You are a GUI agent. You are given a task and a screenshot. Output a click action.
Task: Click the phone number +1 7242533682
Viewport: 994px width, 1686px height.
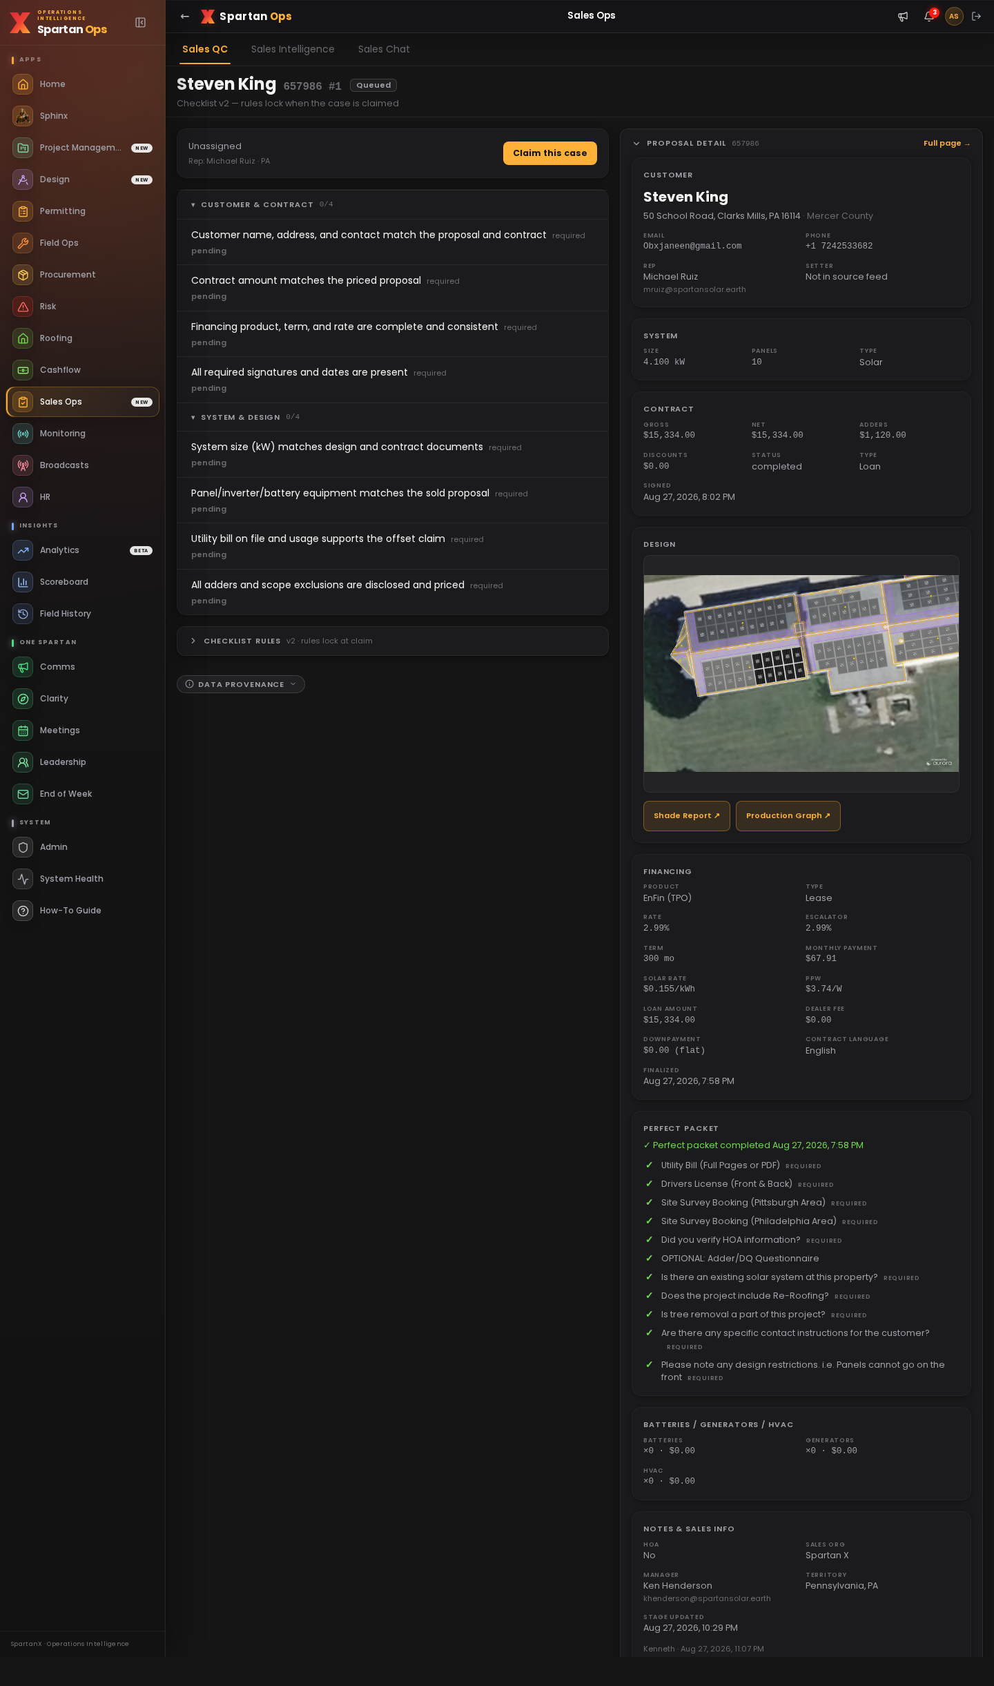click(839, 246)
